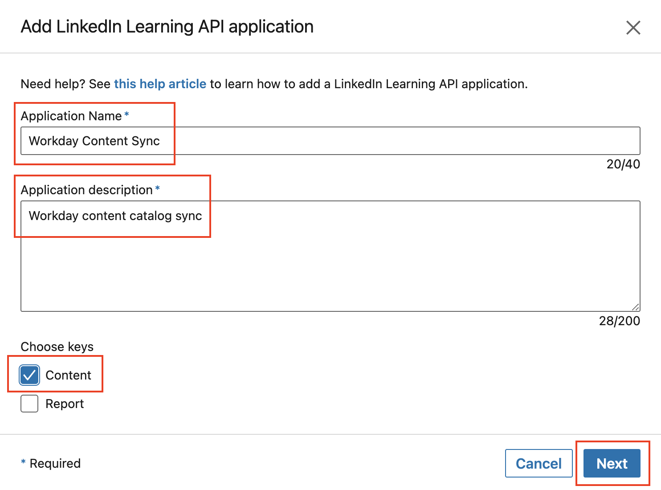Click the dialog title Add LinkedIn Learning API application

click(x=167, y=26)
